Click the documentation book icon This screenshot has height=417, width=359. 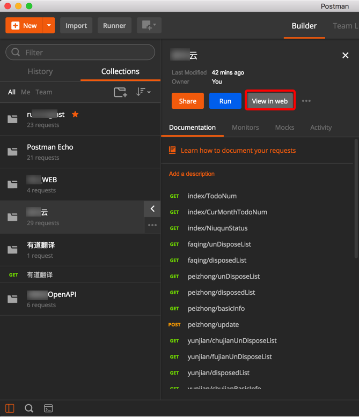pos(172,150)
